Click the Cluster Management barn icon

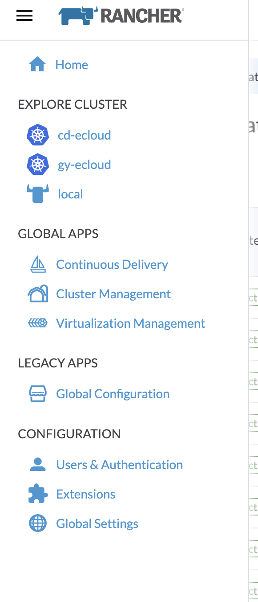click(38, 293)
